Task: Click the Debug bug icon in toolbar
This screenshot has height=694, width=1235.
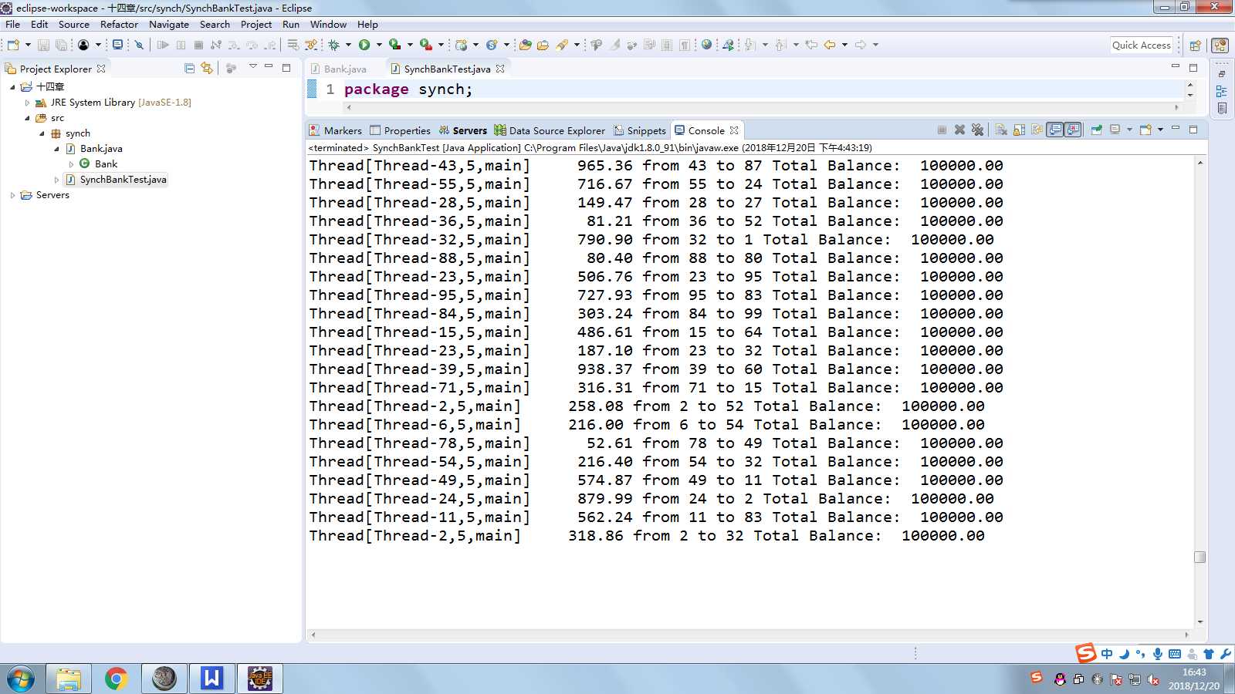Action: pyautogui.click(x=334, y=45)
